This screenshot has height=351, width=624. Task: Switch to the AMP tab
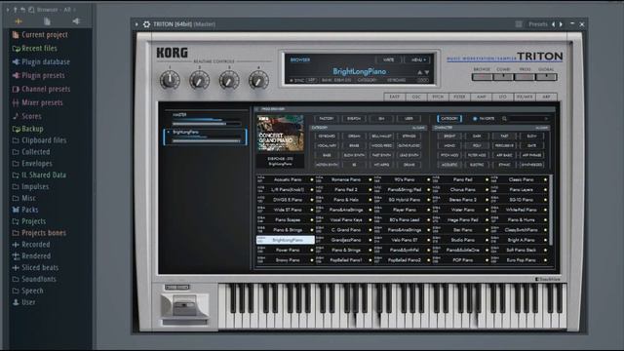(x=481, y=97)
